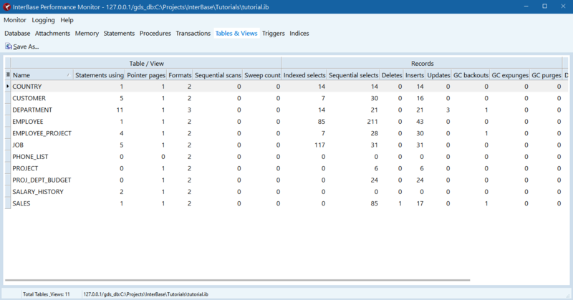Click JOB indexed selects value 117
The height and width of the screenshot is (300, 573).
(x=319, y=145)
